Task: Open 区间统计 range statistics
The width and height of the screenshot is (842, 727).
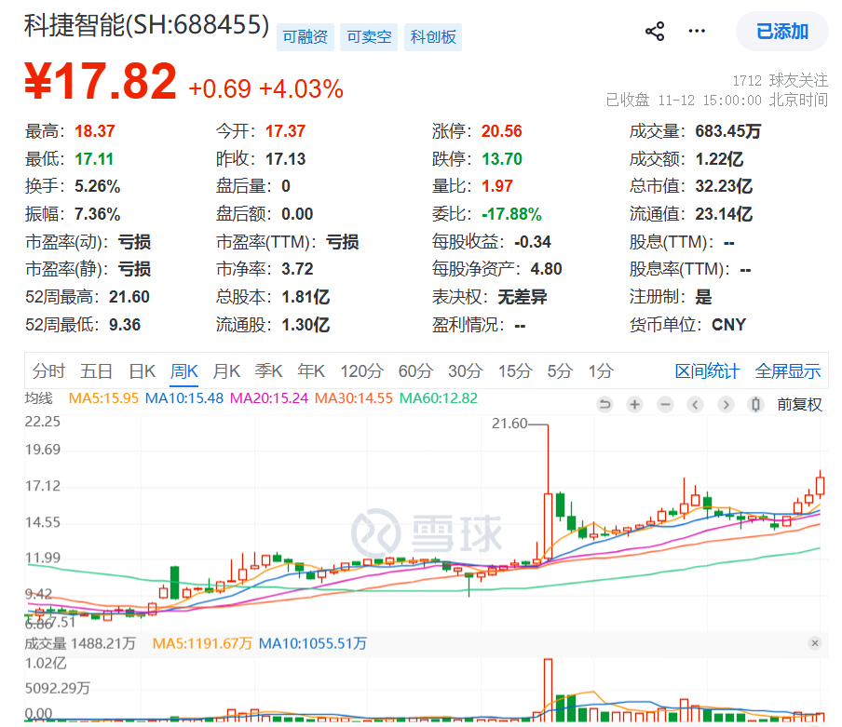Action: [707, 370]
